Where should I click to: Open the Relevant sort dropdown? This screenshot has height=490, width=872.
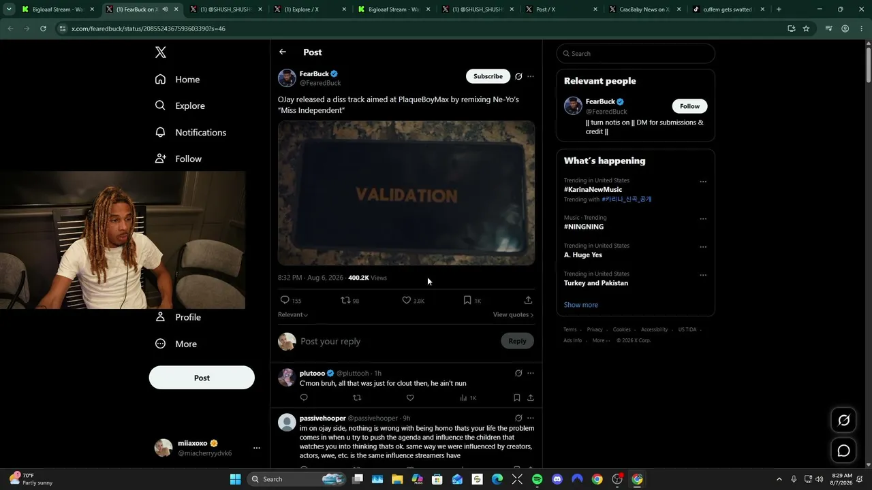(293, 314)
